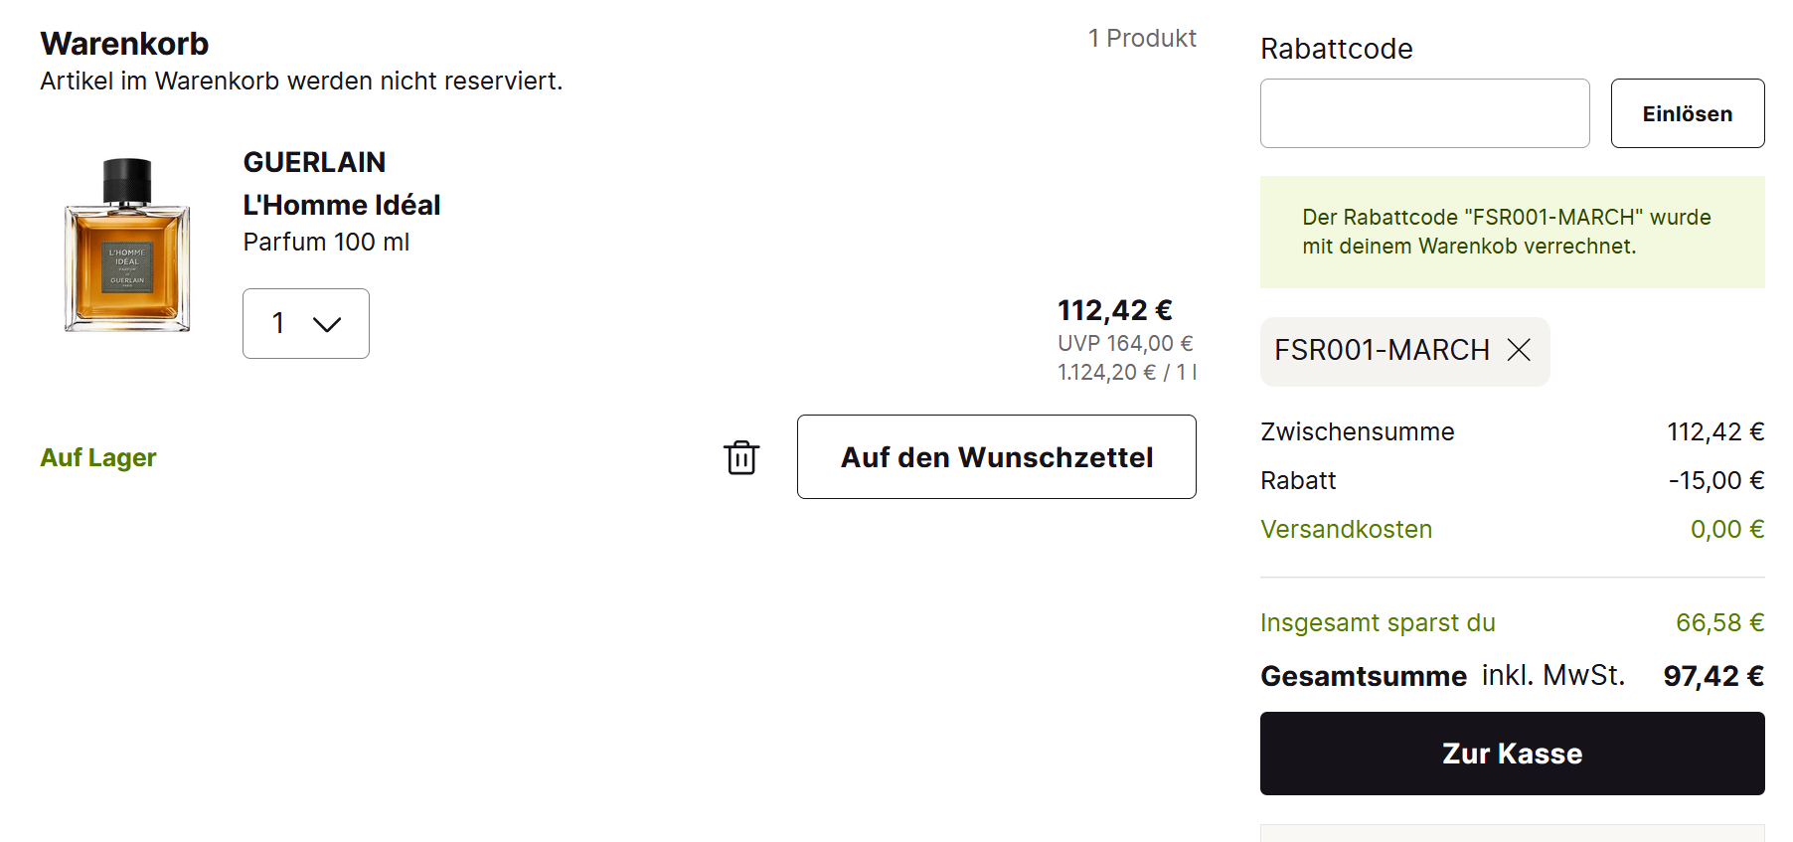The height and width of the screenshot is (842, 1793).
Task: Click the Warenkorb heading
Action: point(124,44)
